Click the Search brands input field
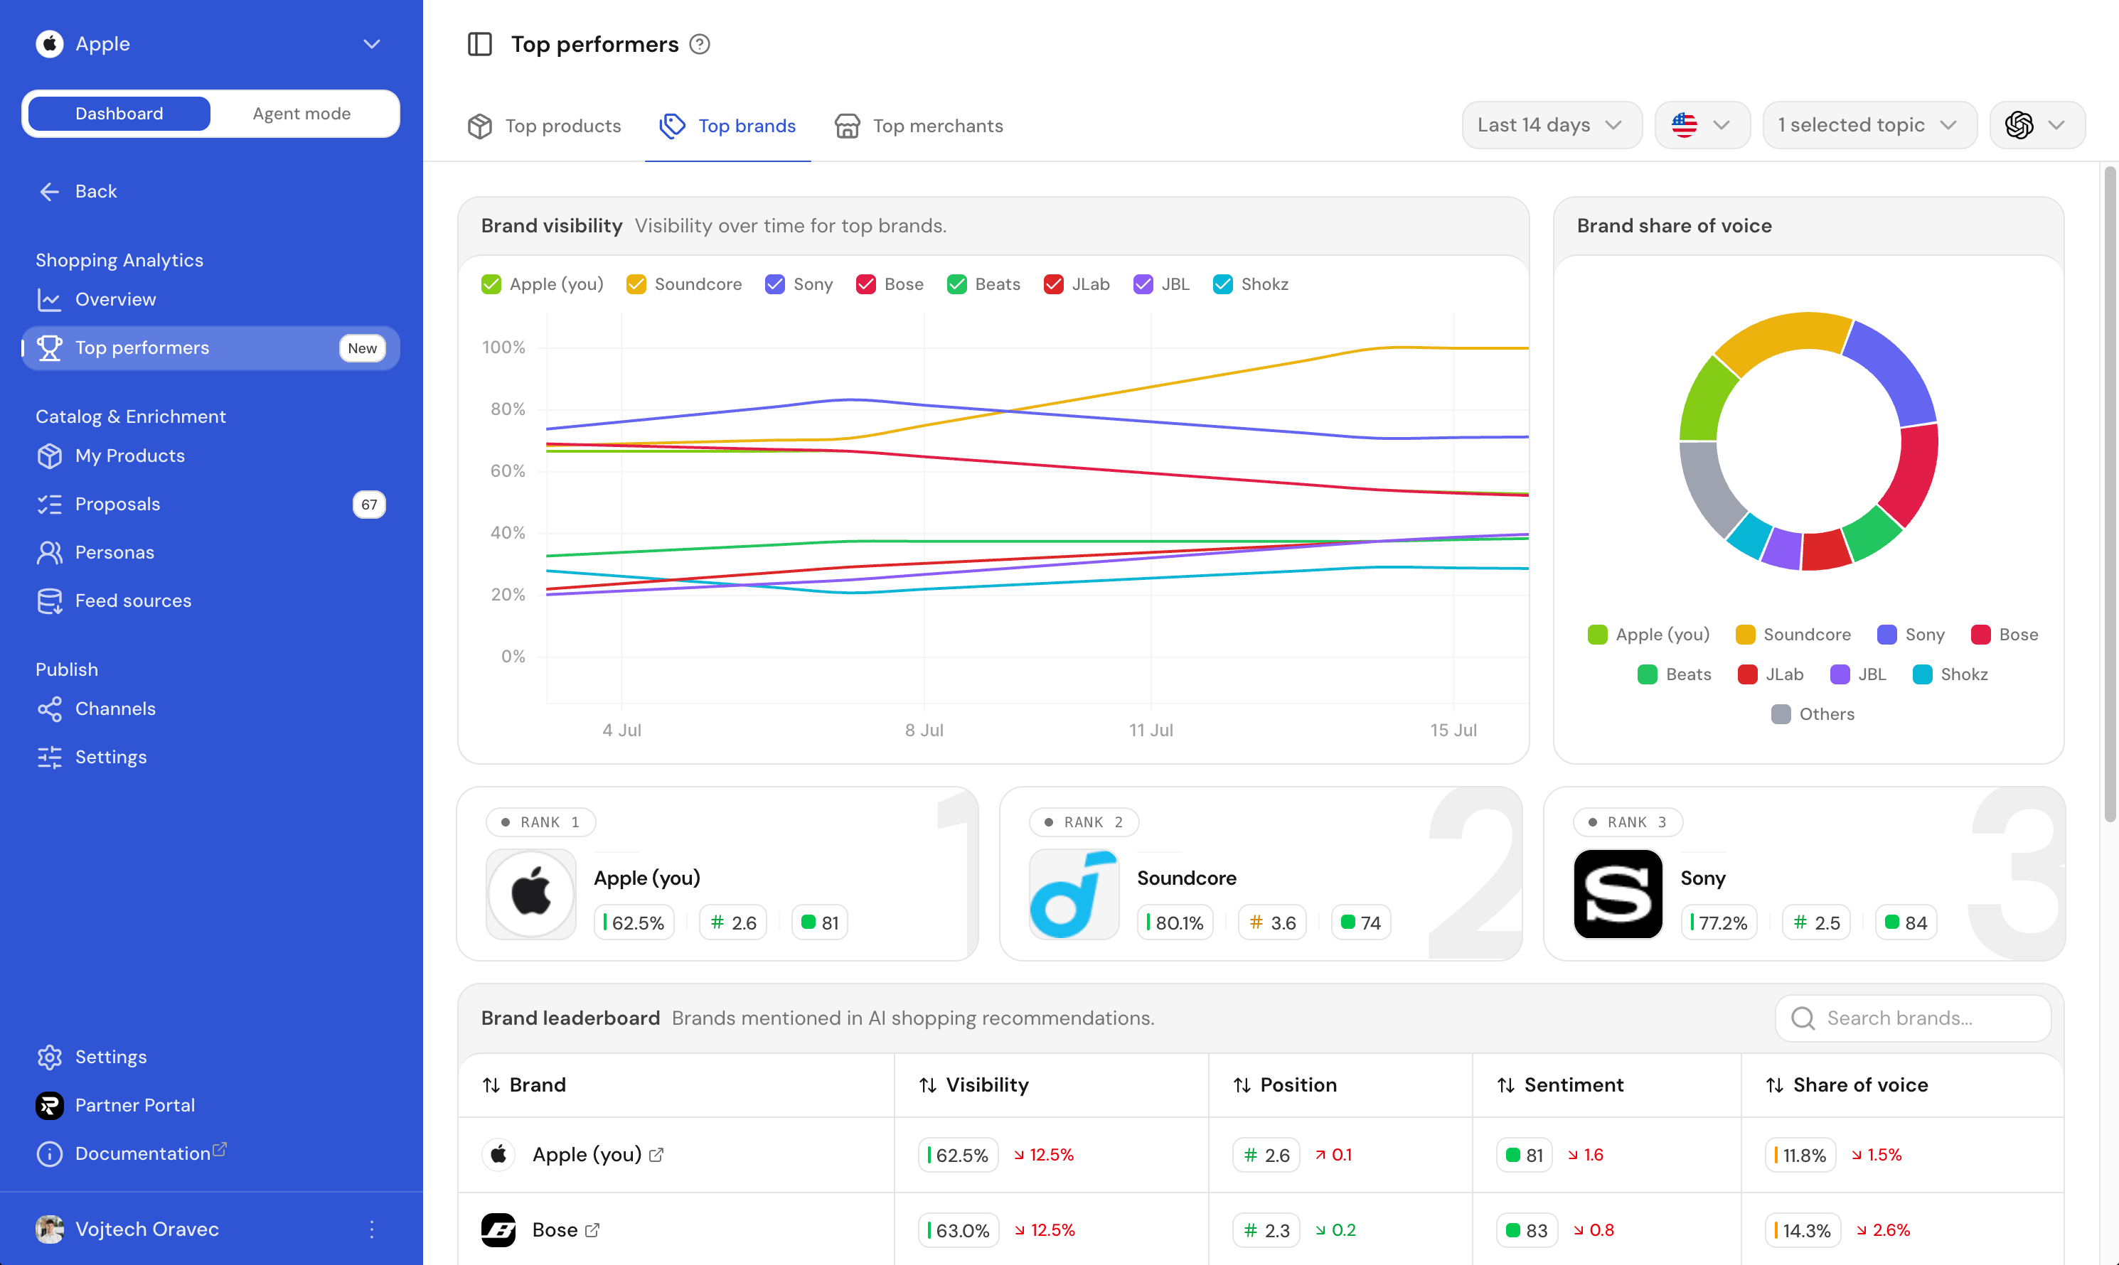This screenshot has height=1265, width=2119. 1913,1018
